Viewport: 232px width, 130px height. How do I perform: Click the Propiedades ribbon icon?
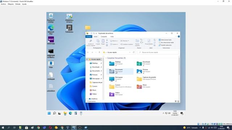[149, 41]
